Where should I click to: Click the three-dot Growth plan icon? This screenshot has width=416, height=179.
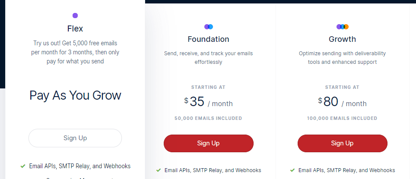pos(343,27)
